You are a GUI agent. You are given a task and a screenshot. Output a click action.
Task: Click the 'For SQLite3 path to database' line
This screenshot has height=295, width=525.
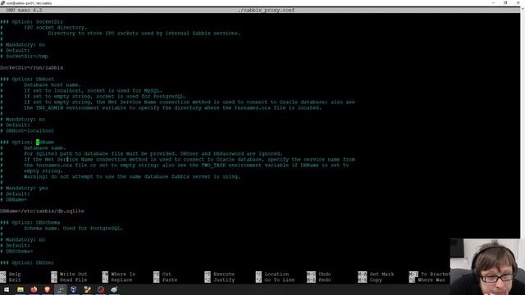point(153,153)
